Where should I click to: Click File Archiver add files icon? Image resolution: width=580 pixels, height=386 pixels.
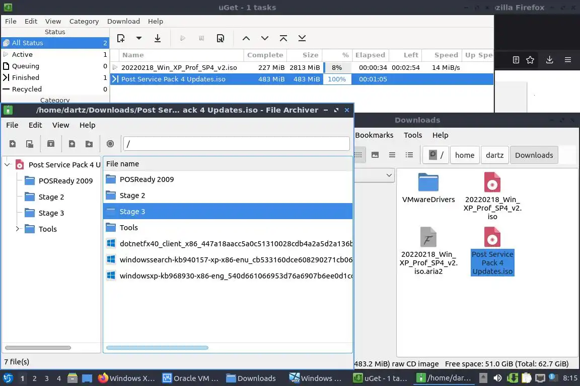pyautogui.click(x=72, y=144)
